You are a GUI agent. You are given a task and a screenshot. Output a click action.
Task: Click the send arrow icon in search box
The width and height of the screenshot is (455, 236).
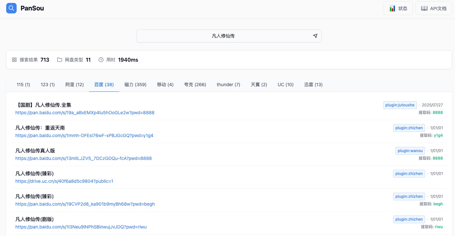pyautogui.click(x=315, y=36)
